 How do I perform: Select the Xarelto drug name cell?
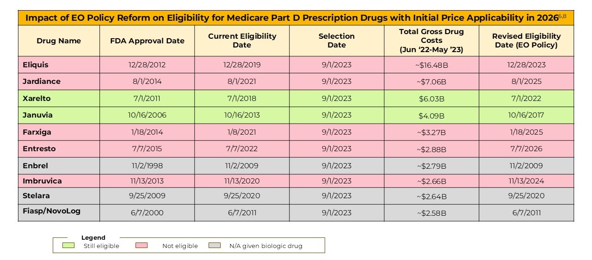pyautogui.click(x=37, y=98)
